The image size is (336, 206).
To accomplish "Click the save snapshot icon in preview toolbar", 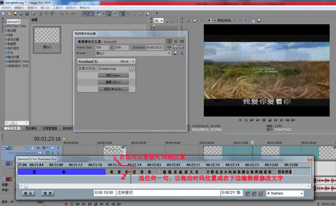I will (259, 21).
